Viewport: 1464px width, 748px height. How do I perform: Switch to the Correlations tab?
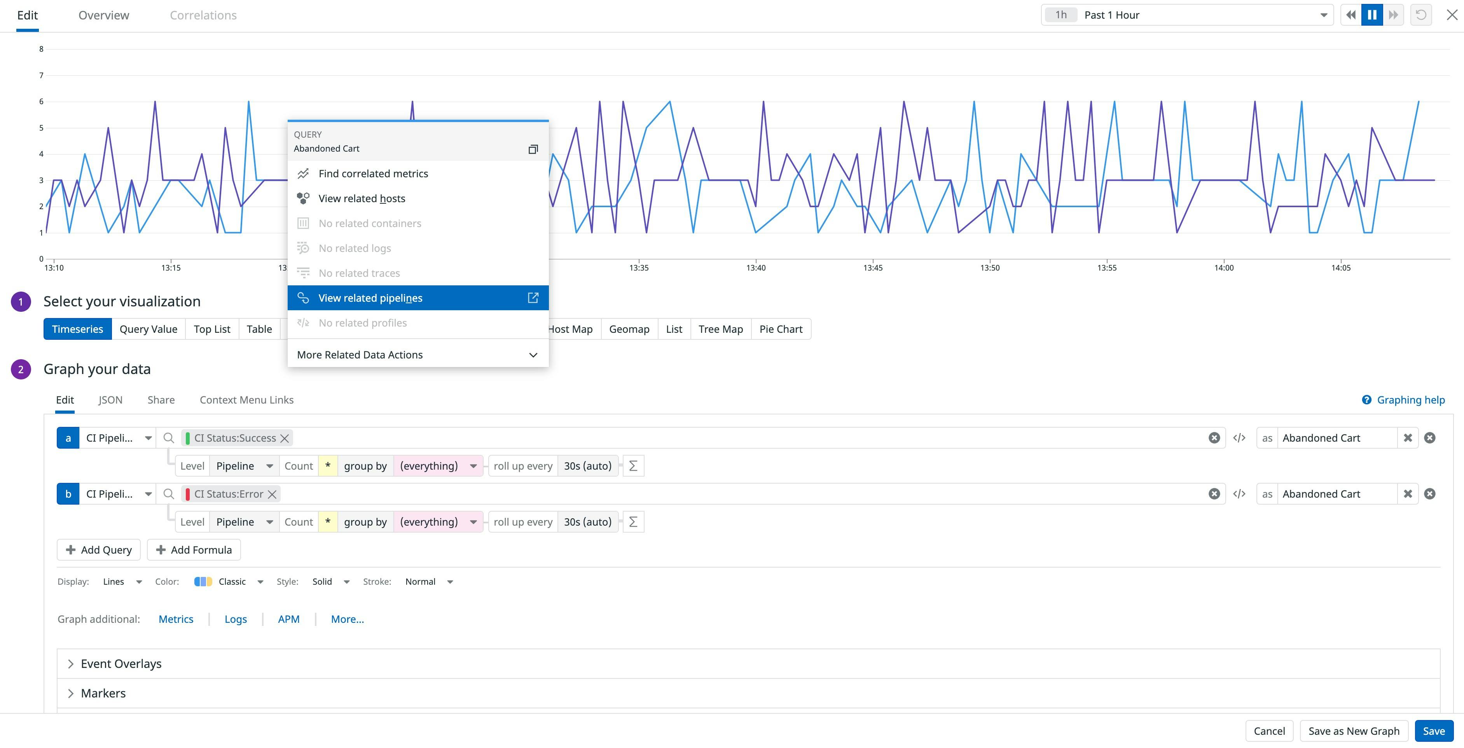tap(203, 15)
